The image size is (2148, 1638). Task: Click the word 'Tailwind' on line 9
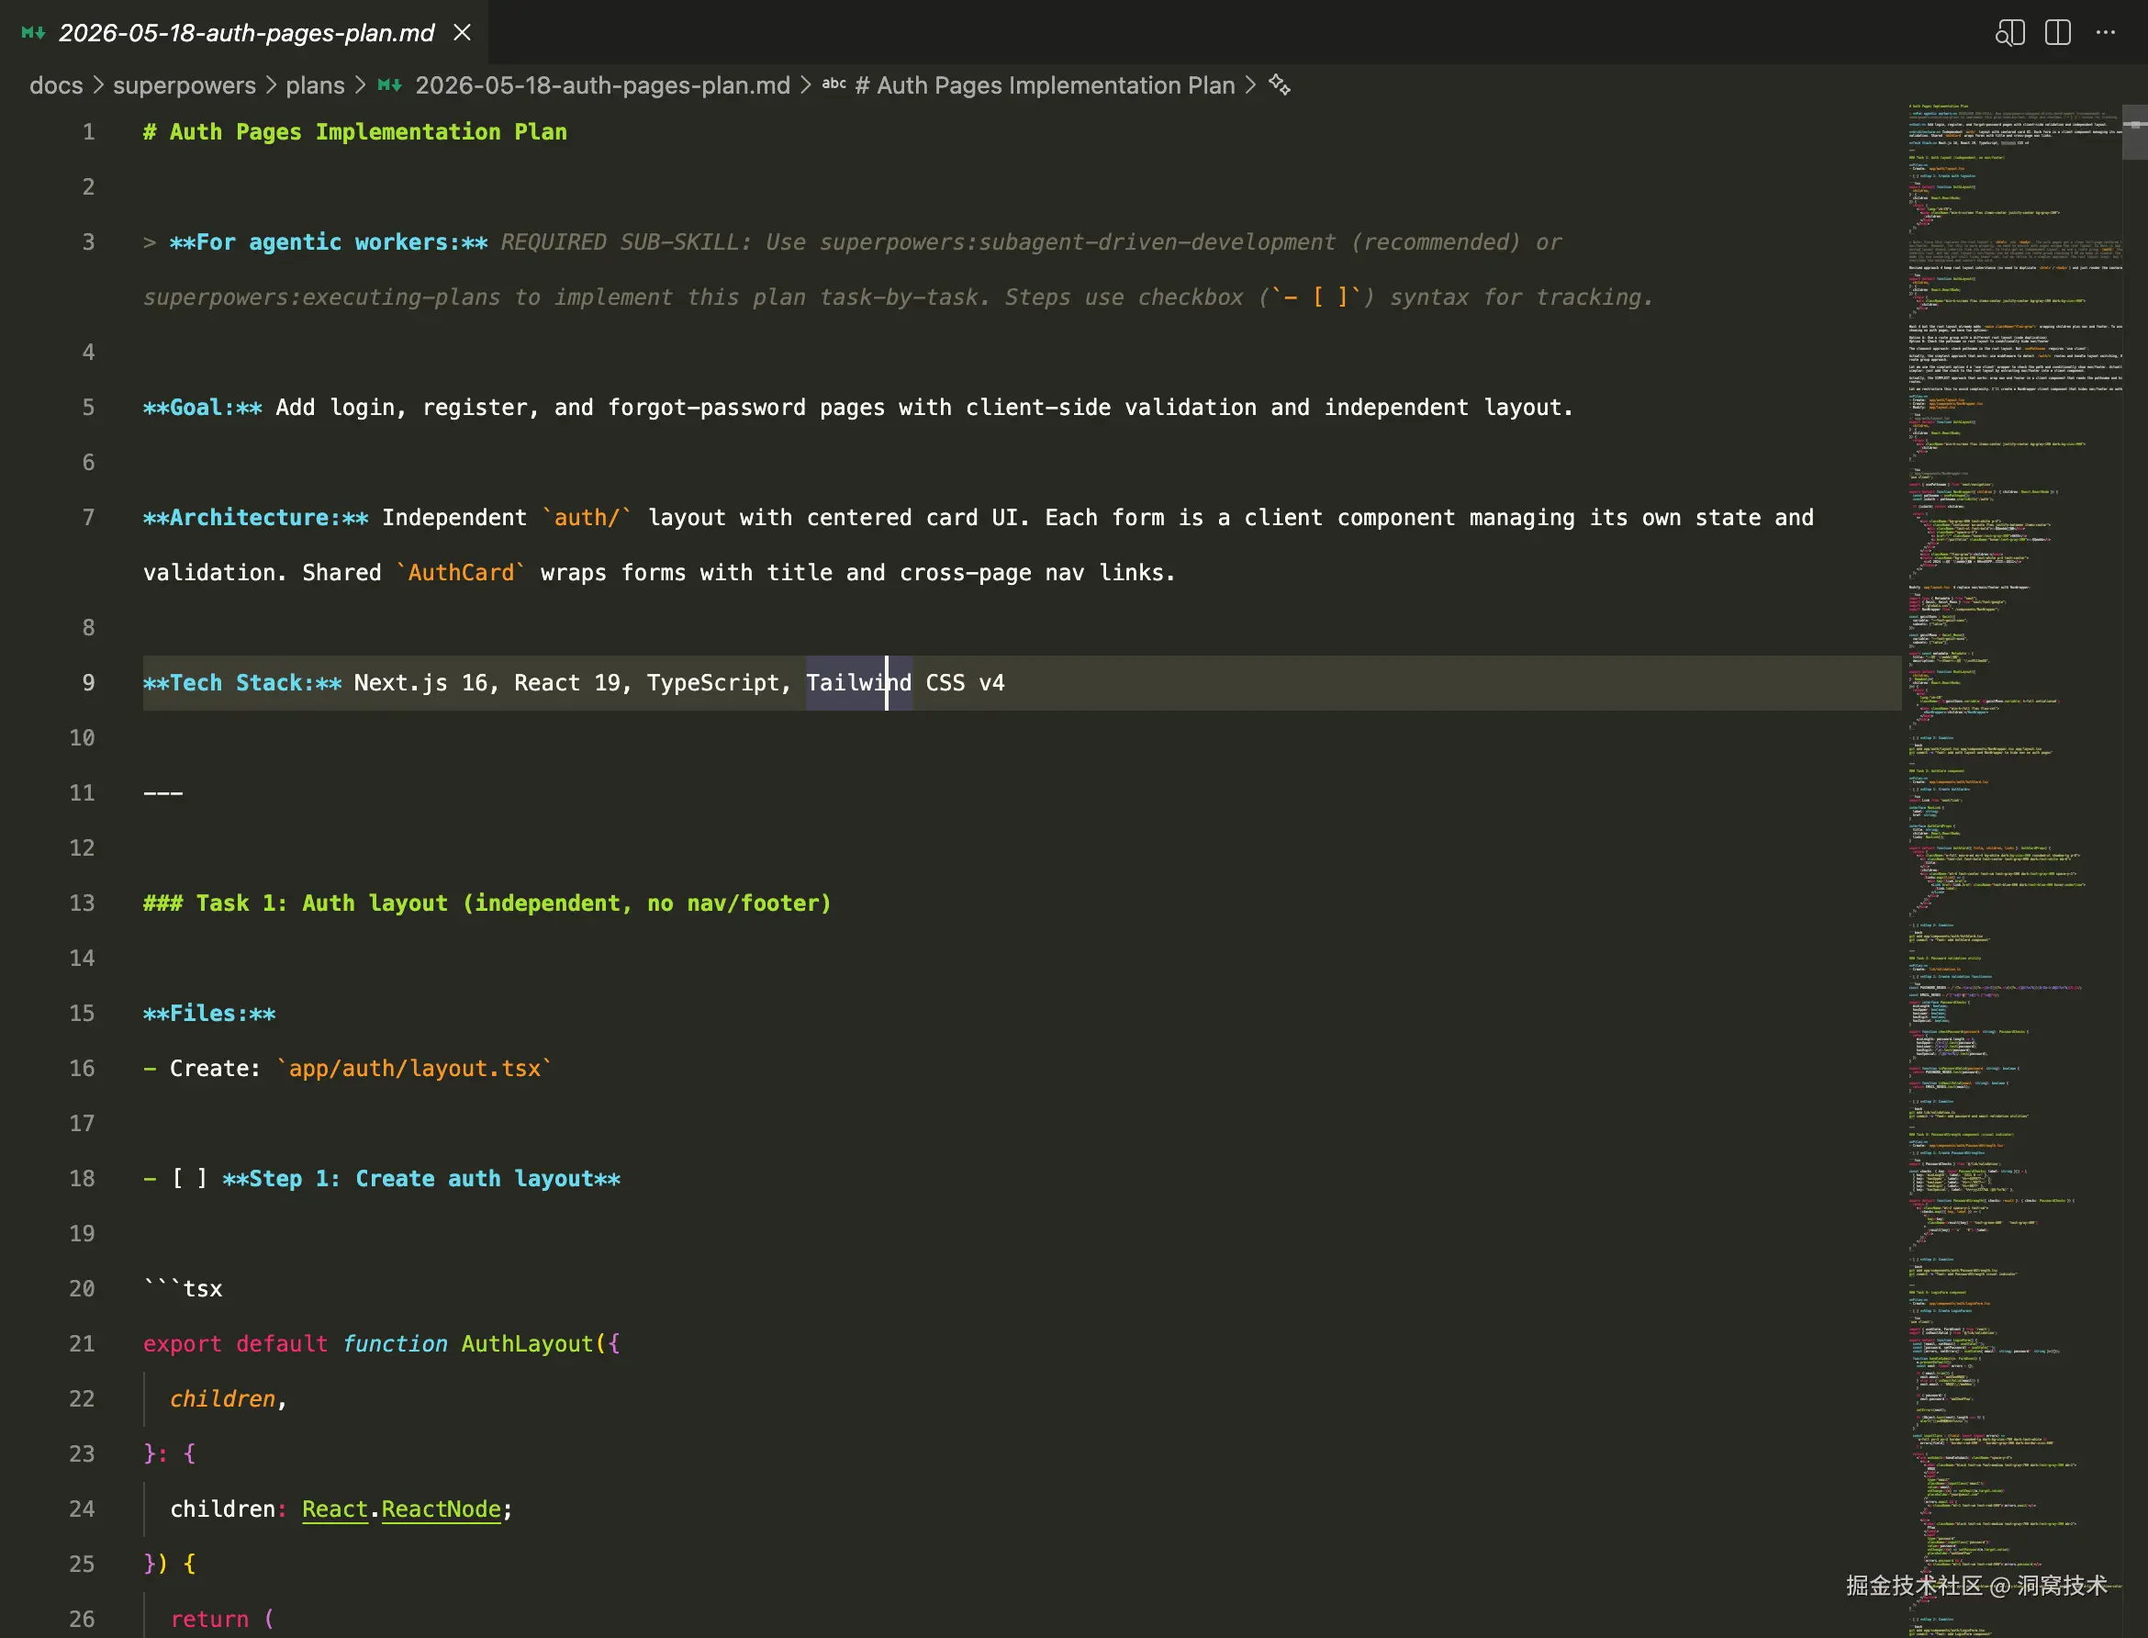[x=858, y=682]
